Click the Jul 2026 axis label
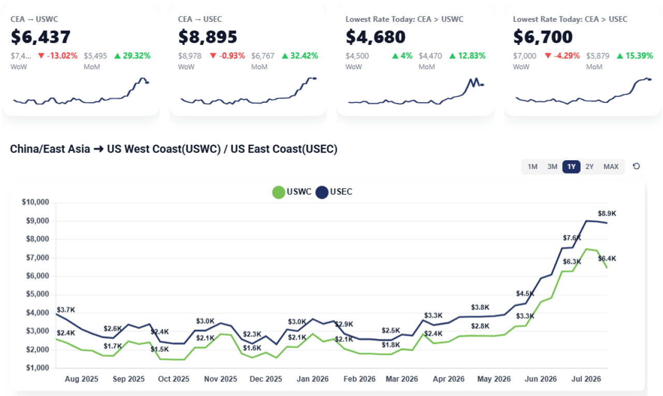This screenshot has height=396, width=663. (x=586, y=379)
